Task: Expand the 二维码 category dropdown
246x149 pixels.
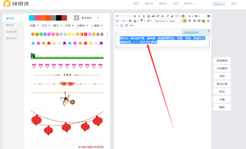Action: click(x=97, y=25)
